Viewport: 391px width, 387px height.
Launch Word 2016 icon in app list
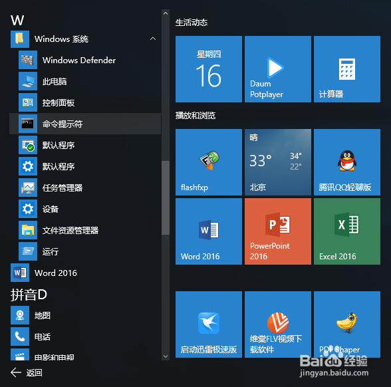coord(20,273)
